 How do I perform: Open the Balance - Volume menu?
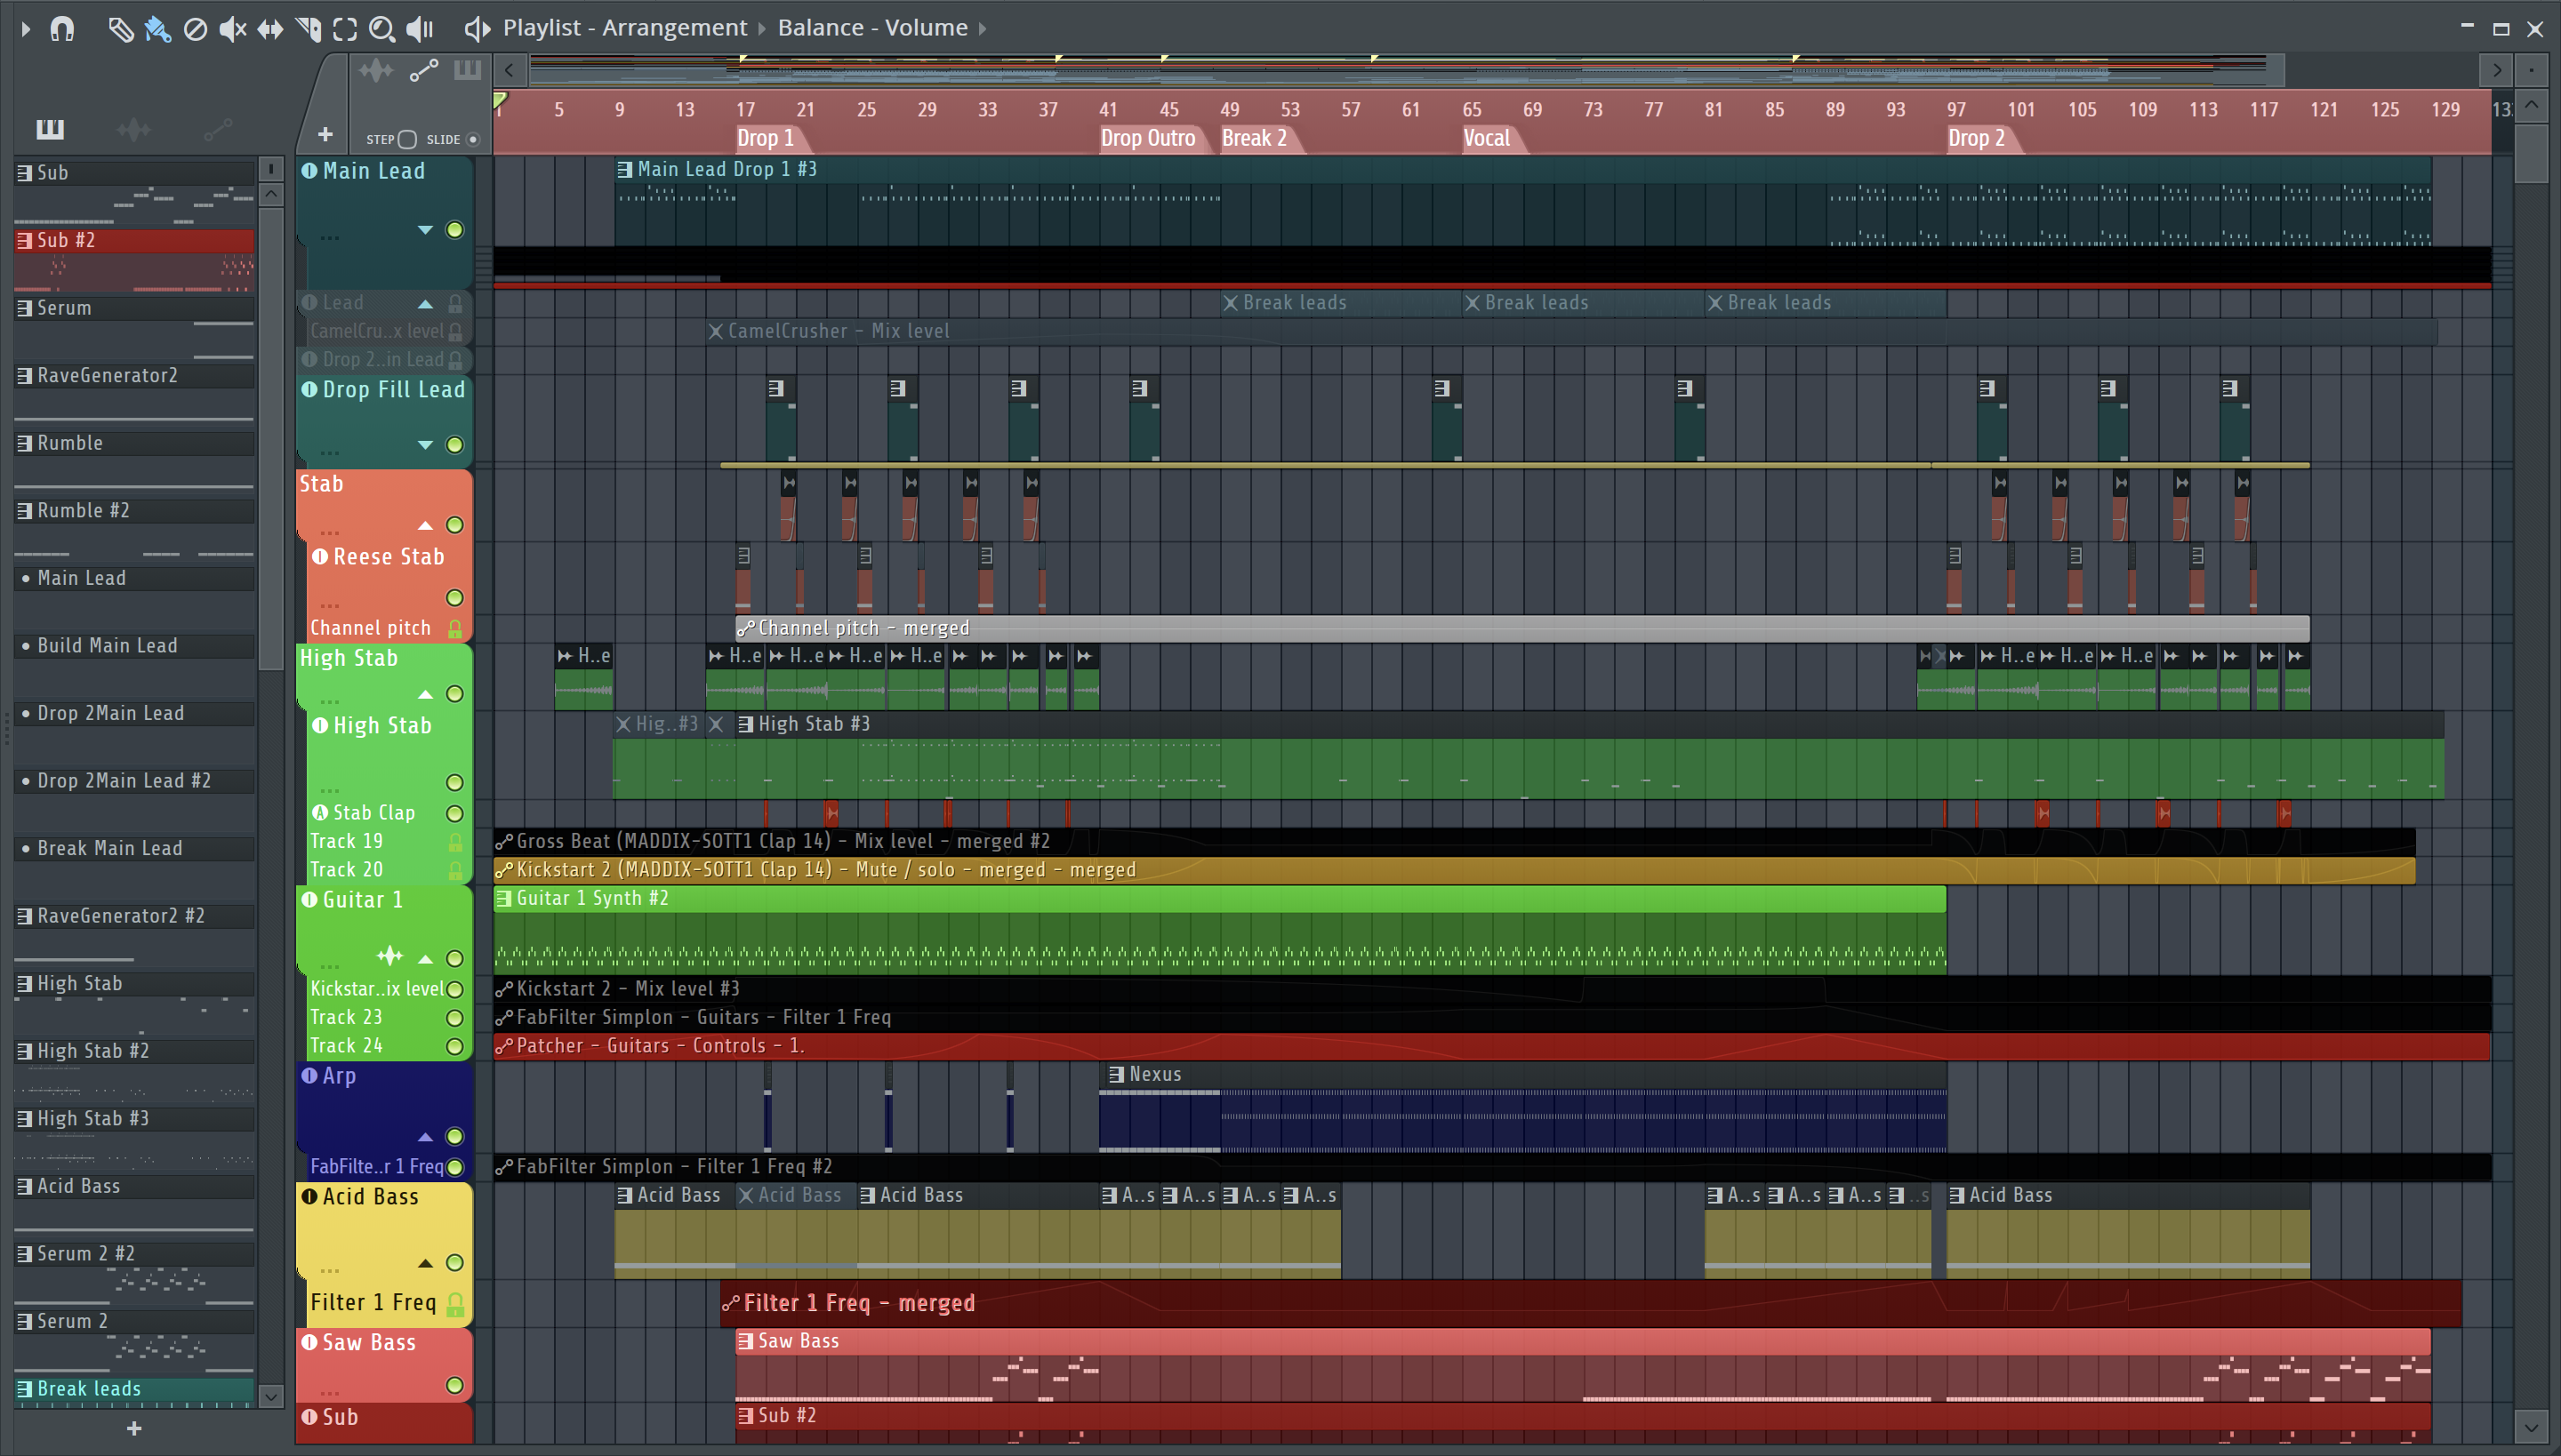[x=872, y=28]
